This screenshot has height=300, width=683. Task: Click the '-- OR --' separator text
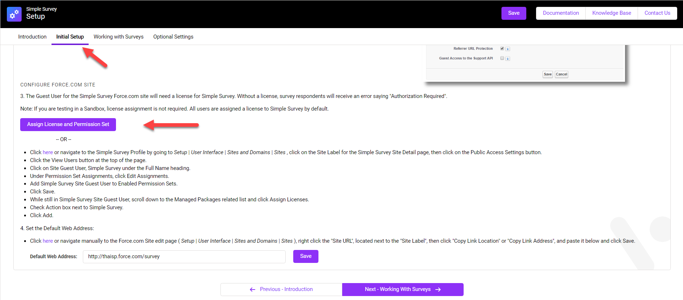[64, 139]
